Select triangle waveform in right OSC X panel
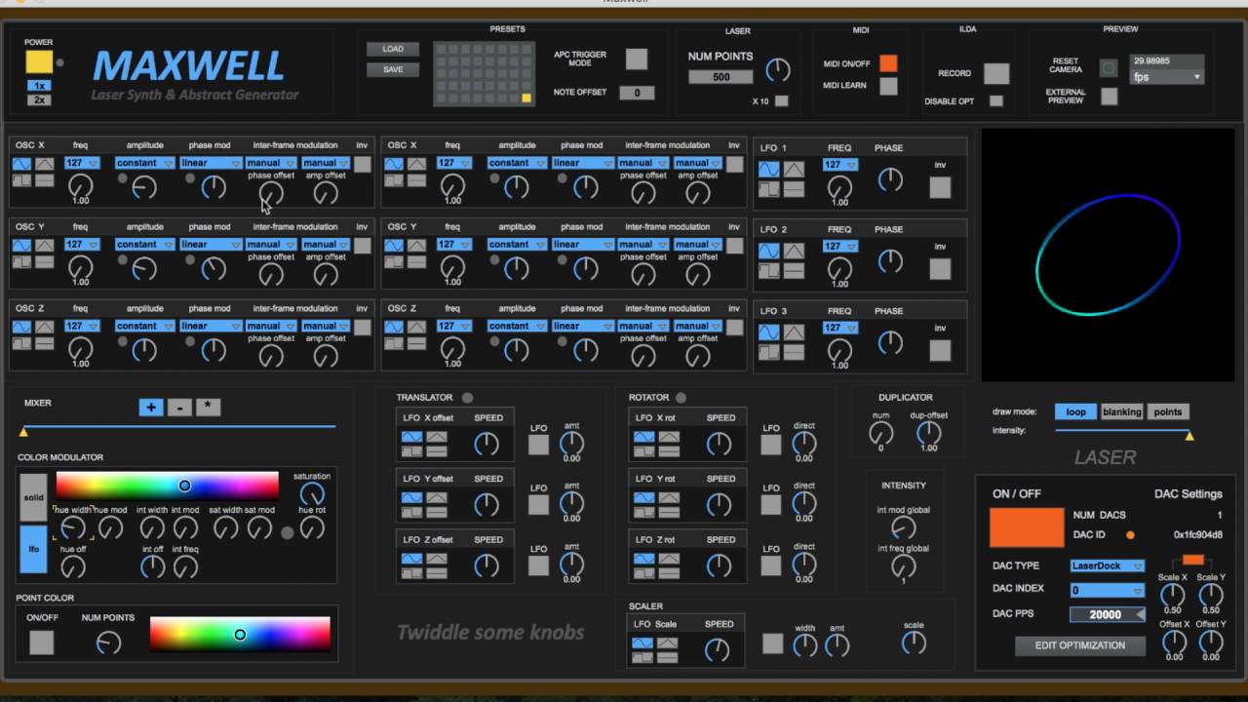 [x=416, y=164]
